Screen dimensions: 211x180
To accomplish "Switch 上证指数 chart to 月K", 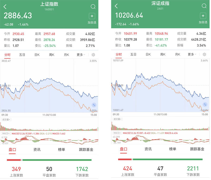I will point(66,55).
